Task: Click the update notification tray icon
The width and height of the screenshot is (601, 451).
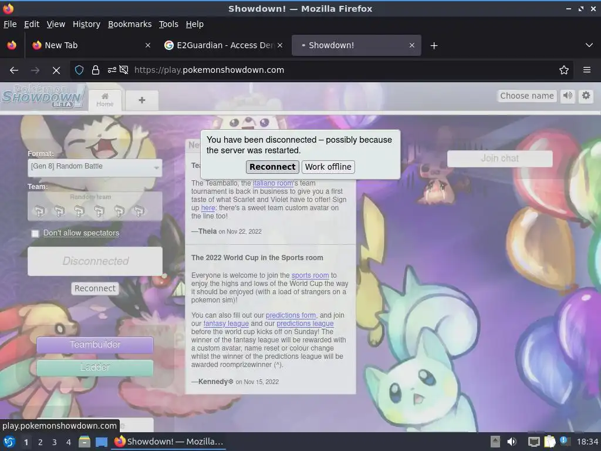Action: click(565, 441)
